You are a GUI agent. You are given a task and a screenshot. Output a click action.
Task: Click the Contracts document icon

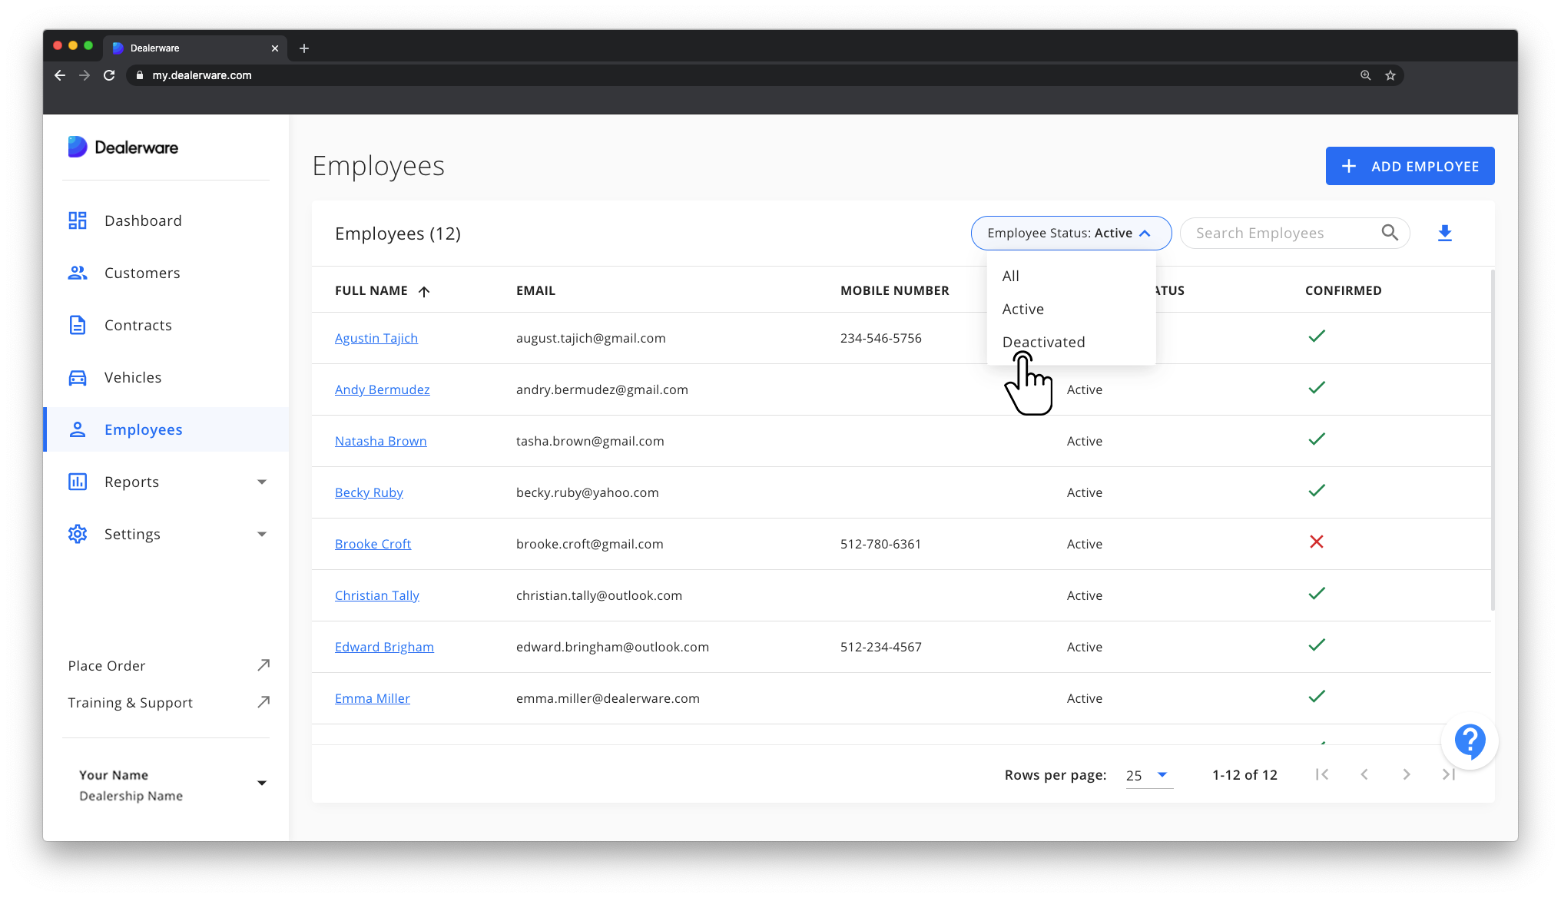click(x=78, y=326)
